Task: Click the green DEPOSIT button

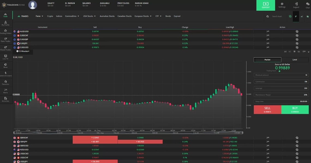Action: (266, 5)
